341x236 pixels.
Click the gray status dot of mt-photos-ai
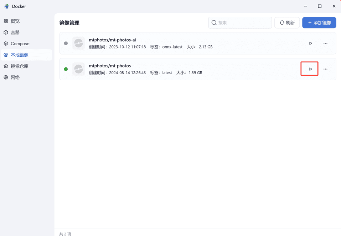[x=66, y=43]
